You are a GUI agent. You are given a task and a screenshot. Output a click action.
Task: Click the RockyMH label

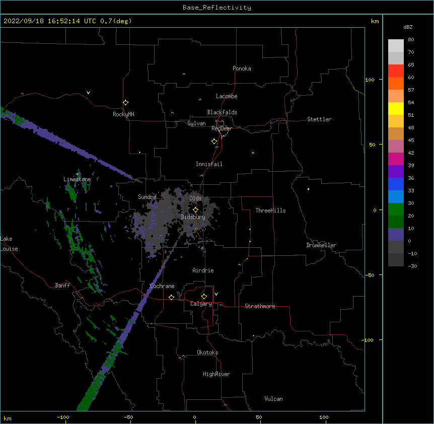tap(123, 114)
